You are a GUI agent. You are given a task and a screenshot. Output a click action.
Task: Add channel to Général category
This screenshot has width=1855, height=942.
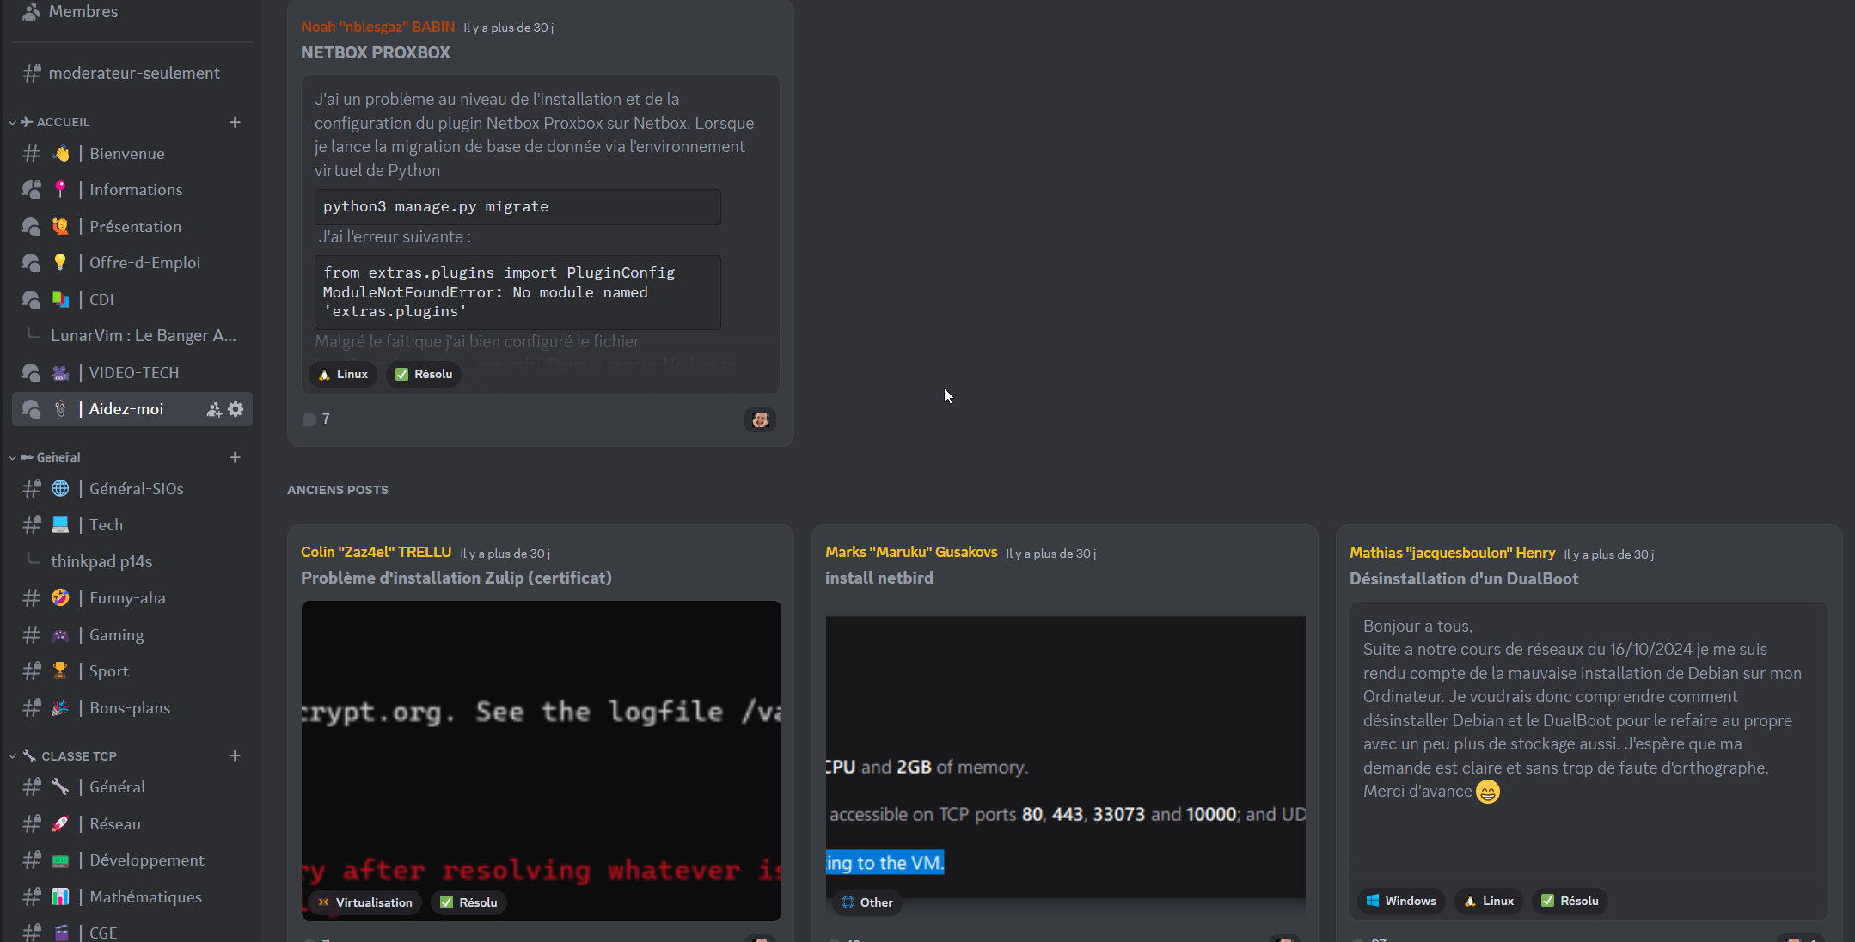tap(235, 457)
